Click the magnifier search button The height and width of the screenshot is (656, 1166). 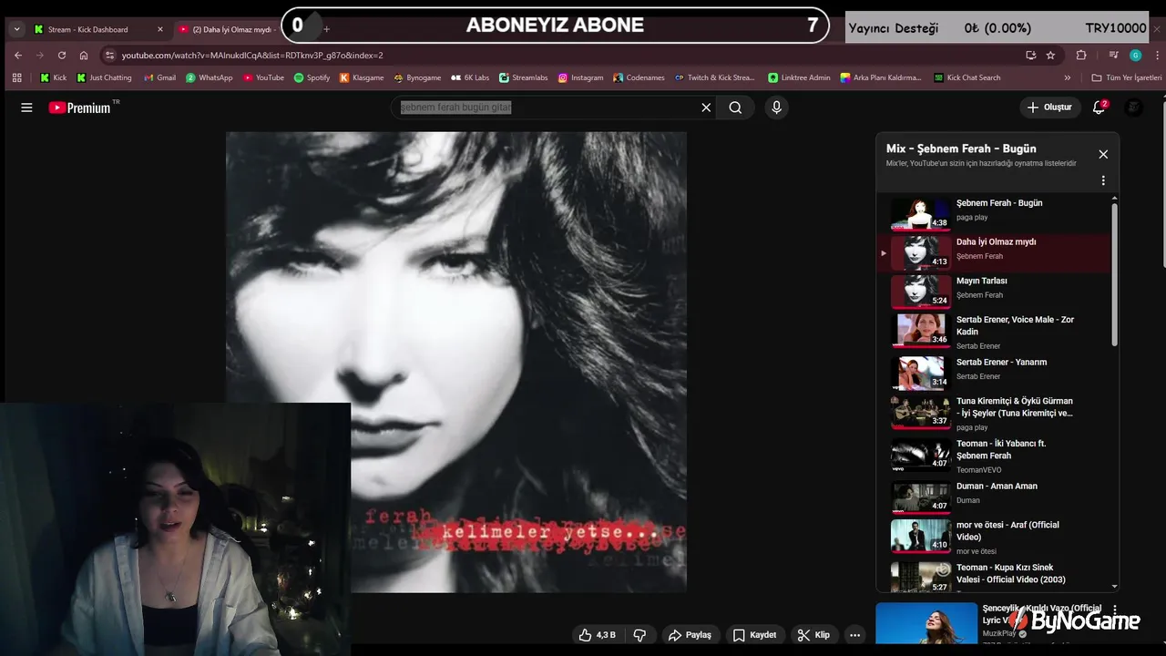pyautogui.click(x=735, y=108)
